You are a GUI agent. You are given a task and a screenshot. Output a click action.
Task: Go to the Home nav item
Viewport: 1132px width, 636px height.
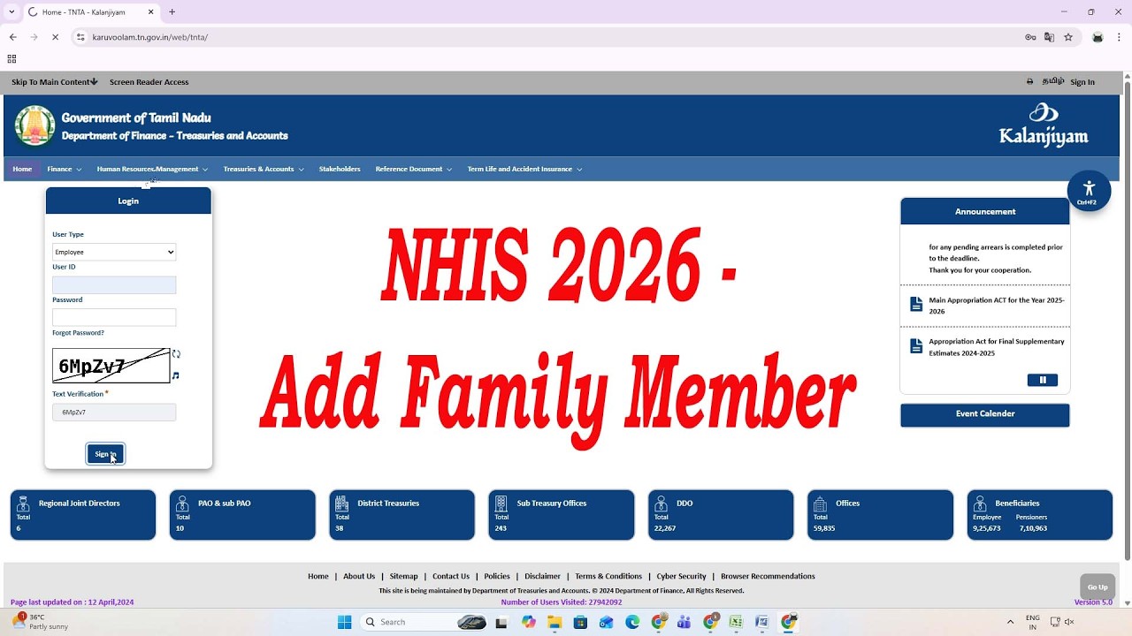(22, 169)
